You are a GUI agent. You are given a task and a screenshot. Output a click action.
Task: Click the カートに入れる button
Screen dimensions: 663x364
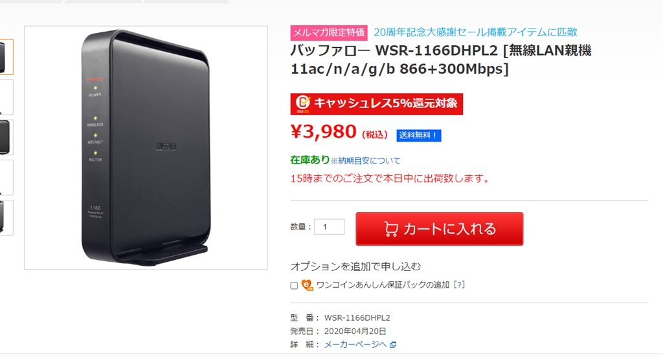click(x=440, y=229)
